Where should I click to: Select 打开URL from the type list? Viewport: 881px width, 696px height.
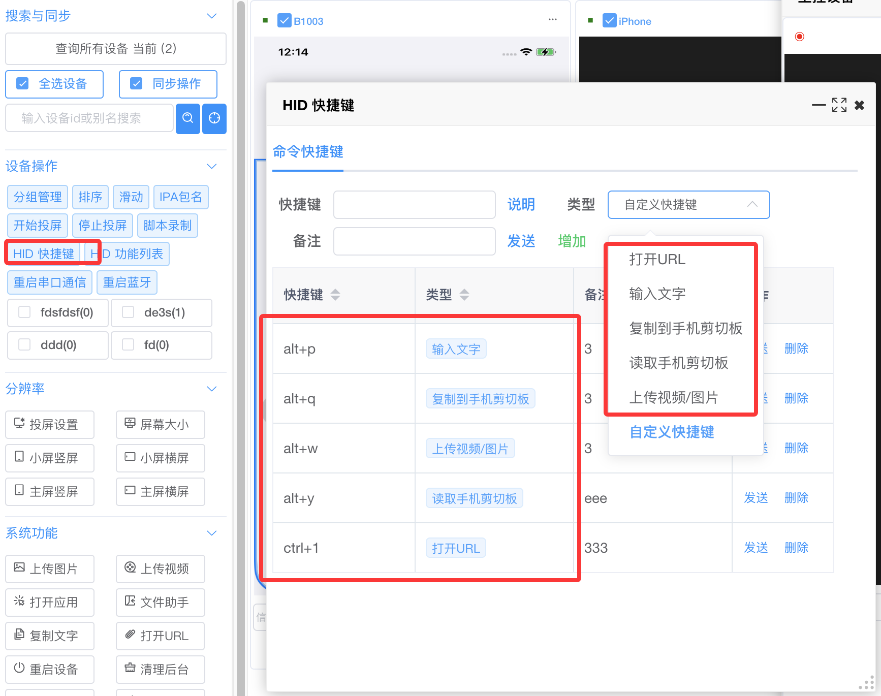point(657,260)
